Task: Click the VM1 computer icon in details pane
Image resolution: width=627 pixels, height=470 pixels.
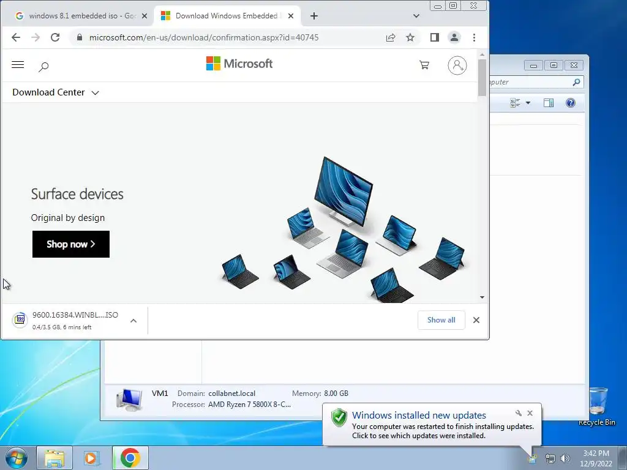Action: (129, 400)
